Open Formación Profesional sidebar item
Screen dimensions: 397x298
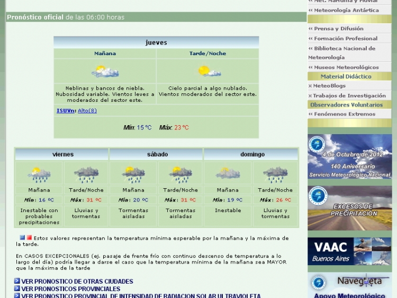point(349,39)
